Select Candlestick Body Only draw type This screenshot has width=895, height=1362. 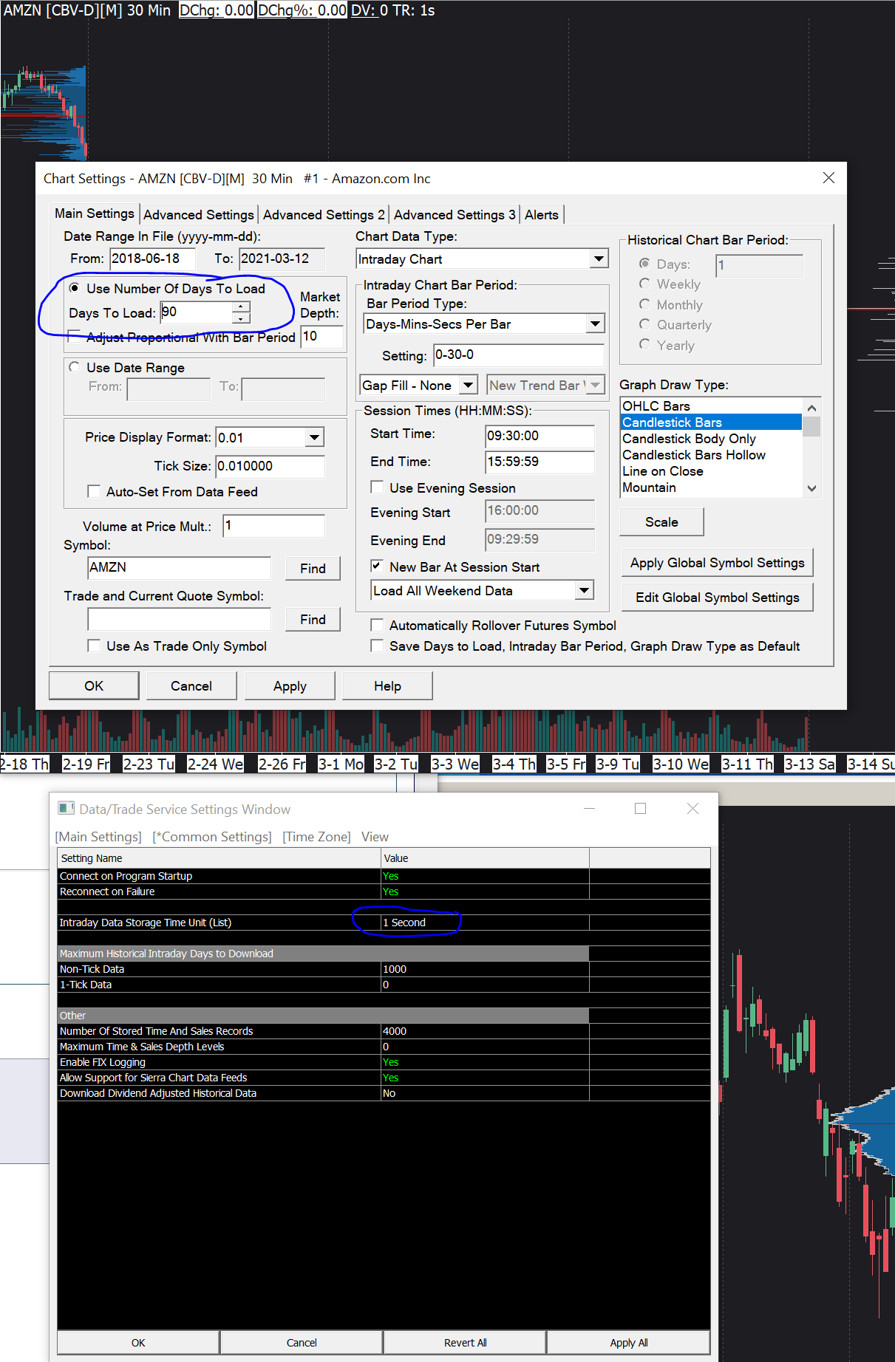[x=711, y=438]
